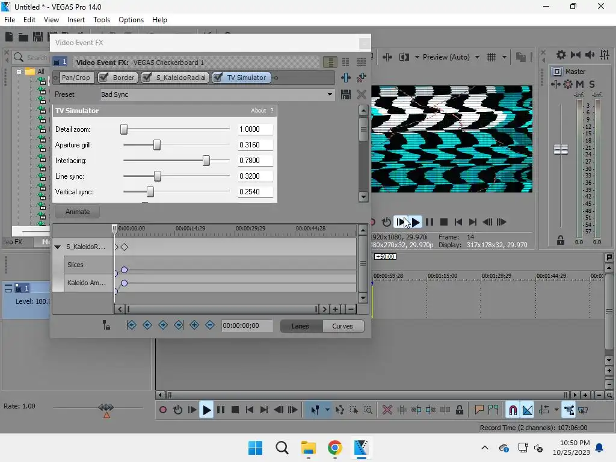Image resolution: width=616 pixels, height=462 pixels.
Task: Open the Edit menu
Action: tap(29, 20)
